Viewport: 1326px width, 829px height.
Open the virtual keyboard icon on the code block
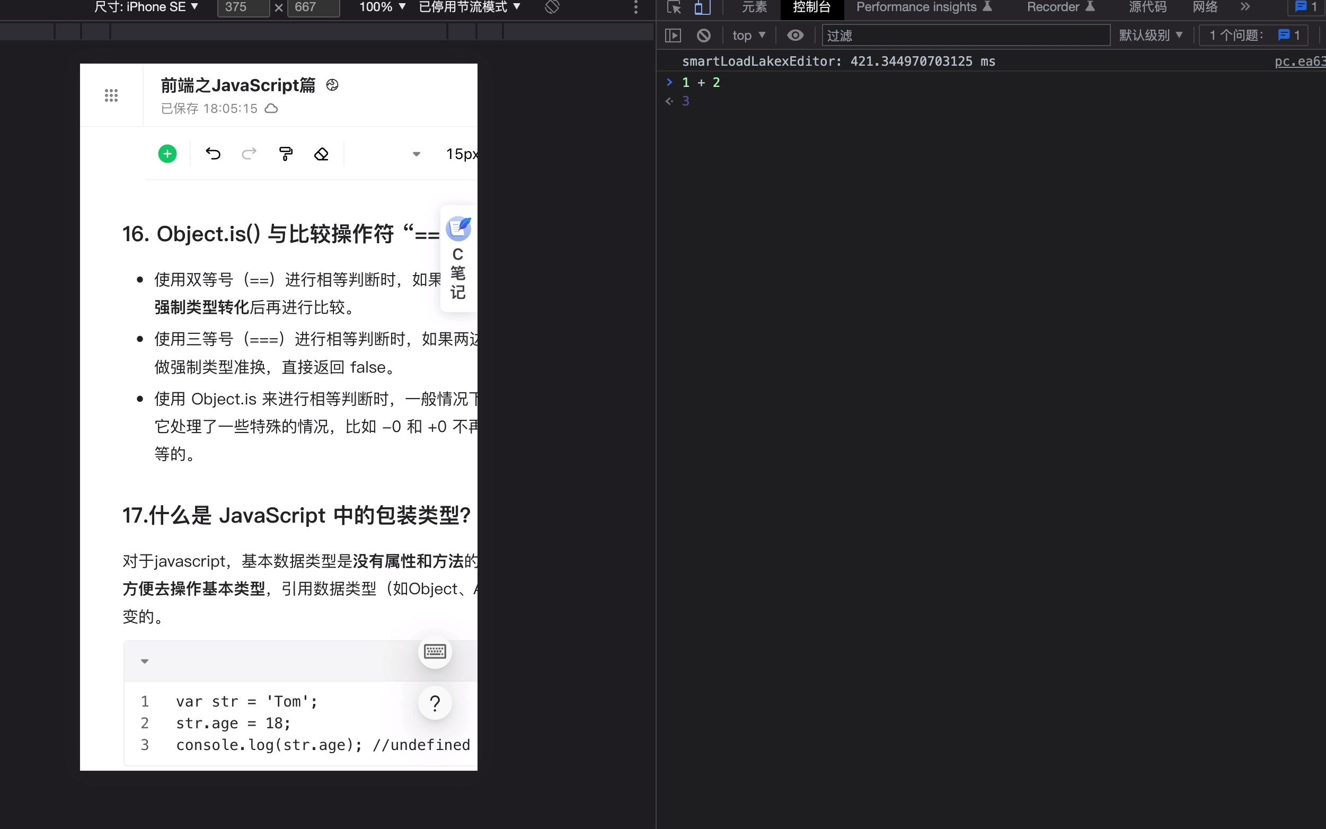click(x=434, y=651)
